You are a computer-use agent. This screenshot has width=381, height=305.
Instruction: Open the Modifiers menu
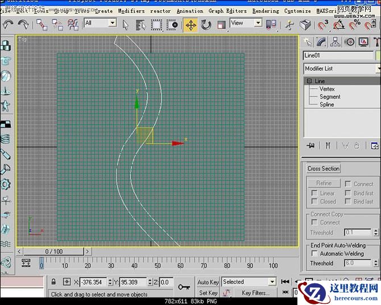pos(131,11)
